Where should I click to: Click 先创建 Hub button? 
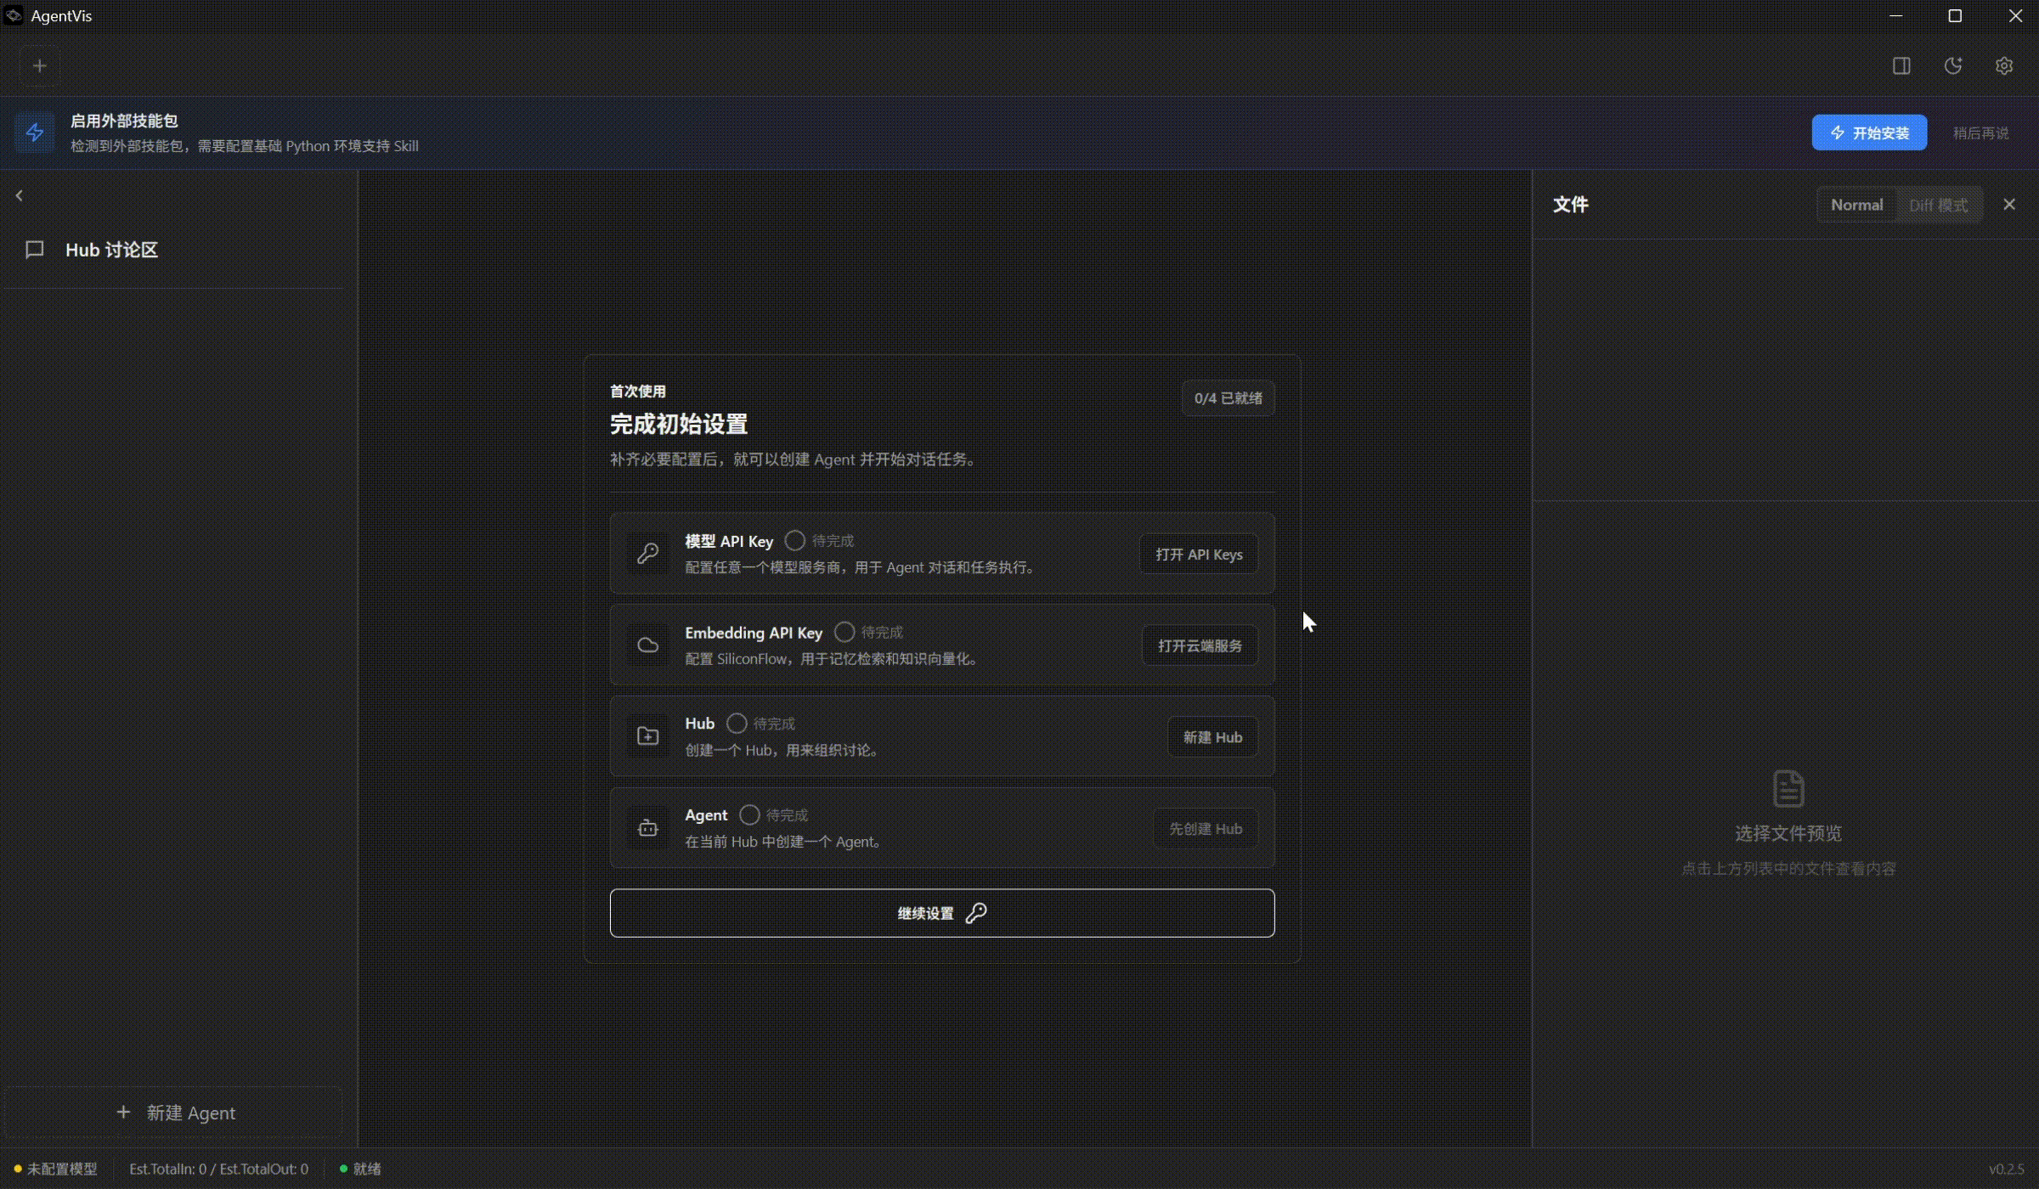[1206, 829]
